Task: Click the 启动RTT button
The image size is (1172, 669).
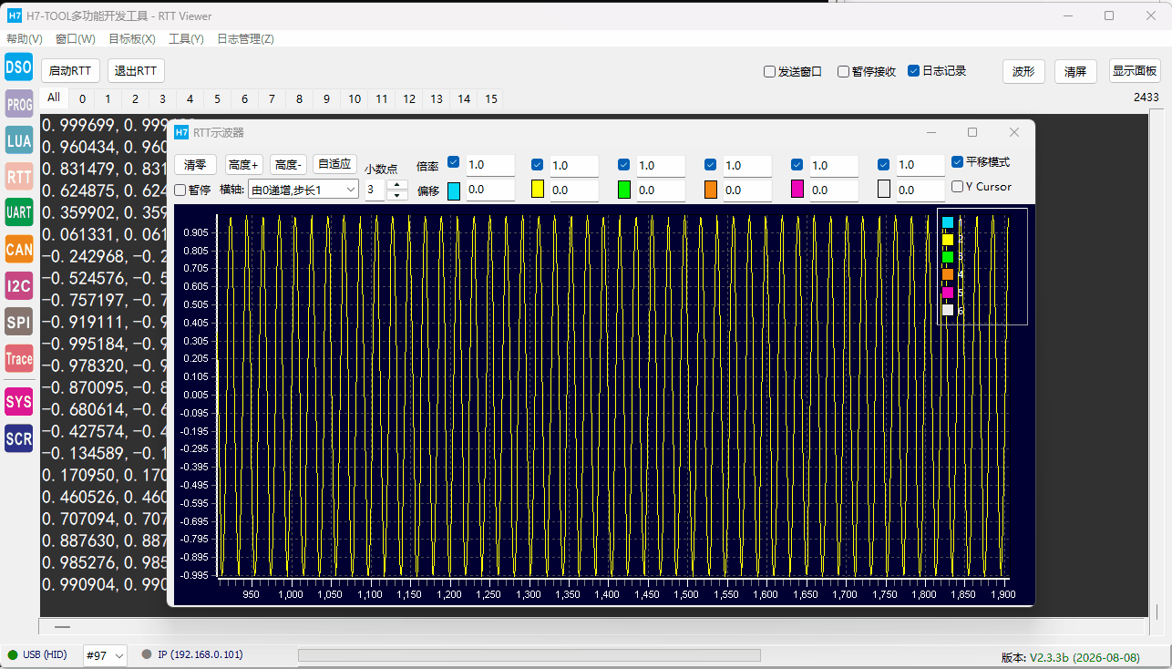Action: [x=70, y=71]
